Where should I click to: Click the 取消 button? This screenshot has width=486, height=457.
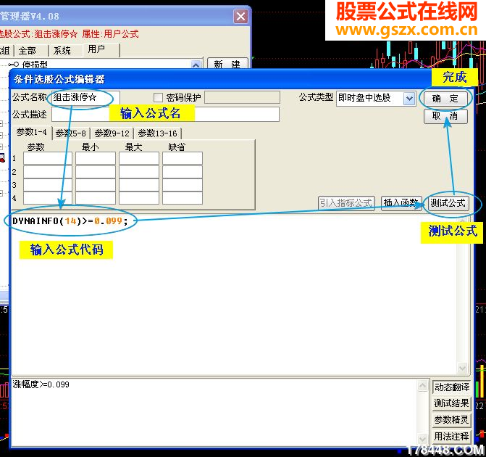(x=445, y=116)
